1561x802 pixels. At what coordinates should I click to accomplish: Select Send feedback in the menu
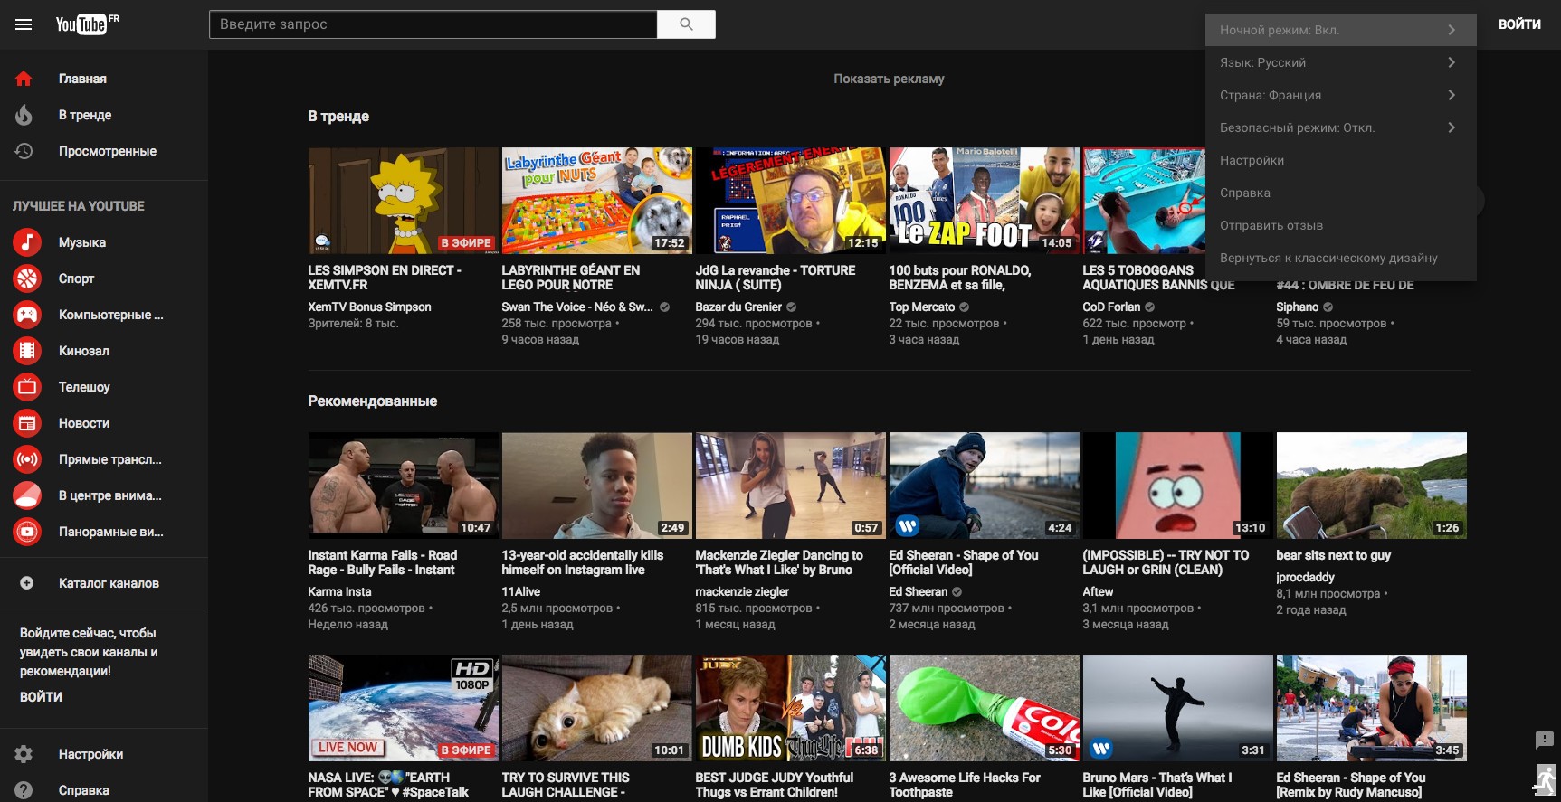pyautogui.click(x=1271, y=225)
